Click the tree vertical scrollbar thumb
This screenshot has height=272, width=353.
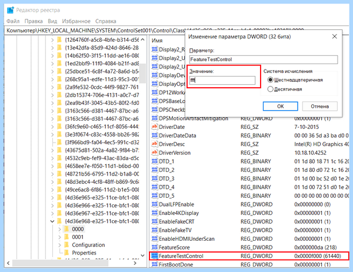pos(142,73)
